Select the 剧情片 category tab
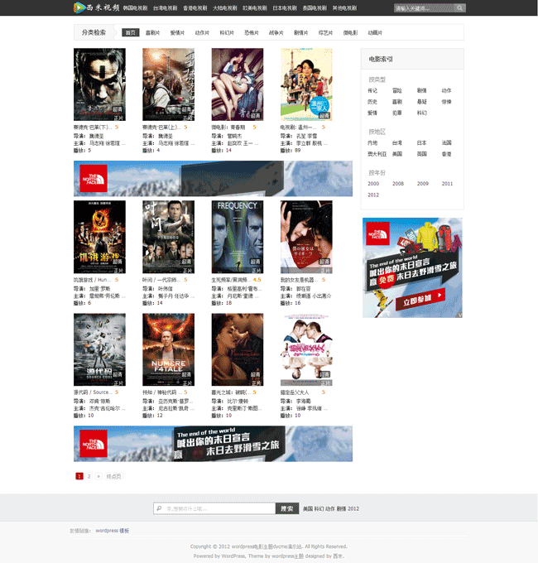This screenshot has height=563, width=538. [301, 32]
